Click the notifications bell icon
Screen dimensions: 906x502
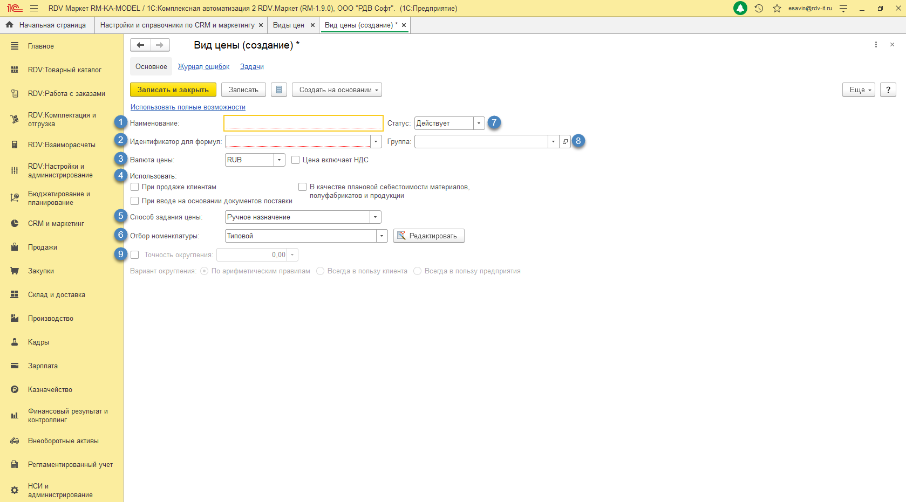[x=740, y=9]
